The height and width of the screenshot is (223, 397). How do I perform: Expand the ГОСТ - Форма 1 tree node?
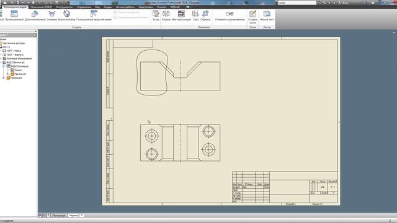tap(1, 55)
